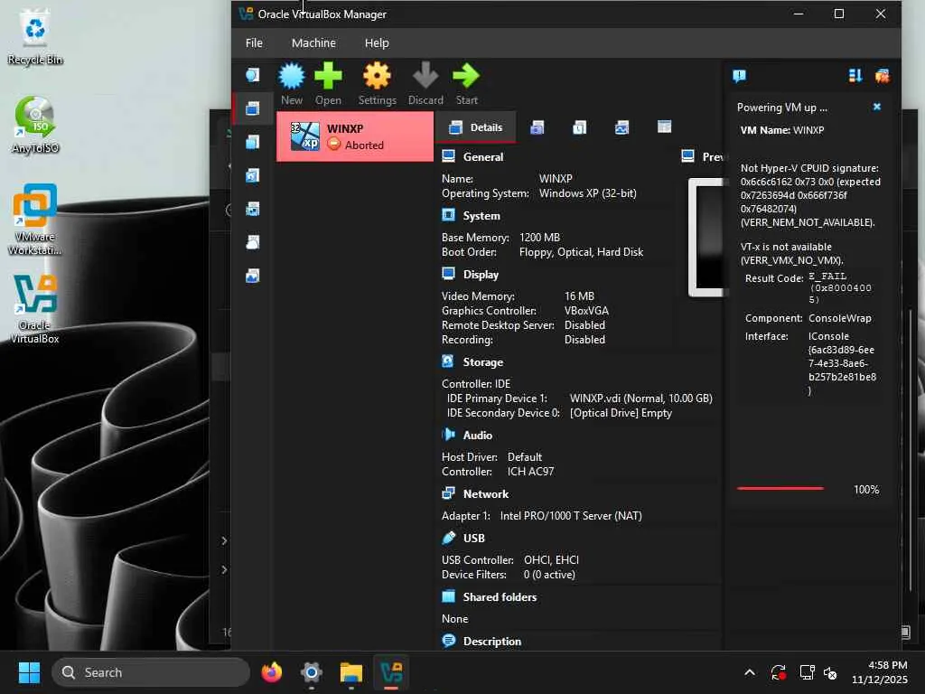Select VMware Workstation desktop shortcut
The height and width of the screenshot is (694, 925).
35,220
